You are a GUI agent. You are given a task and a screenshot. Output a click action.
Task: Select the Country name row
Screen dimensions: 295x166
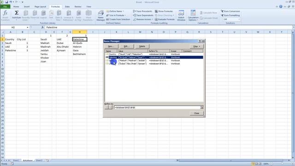(x=154, y=54)
